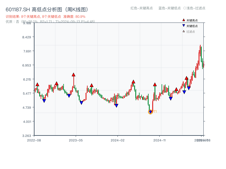Click the accuracy text 准确度: 80.9%
This screenshot has height=169, width=226.
[x=74, y=17]
